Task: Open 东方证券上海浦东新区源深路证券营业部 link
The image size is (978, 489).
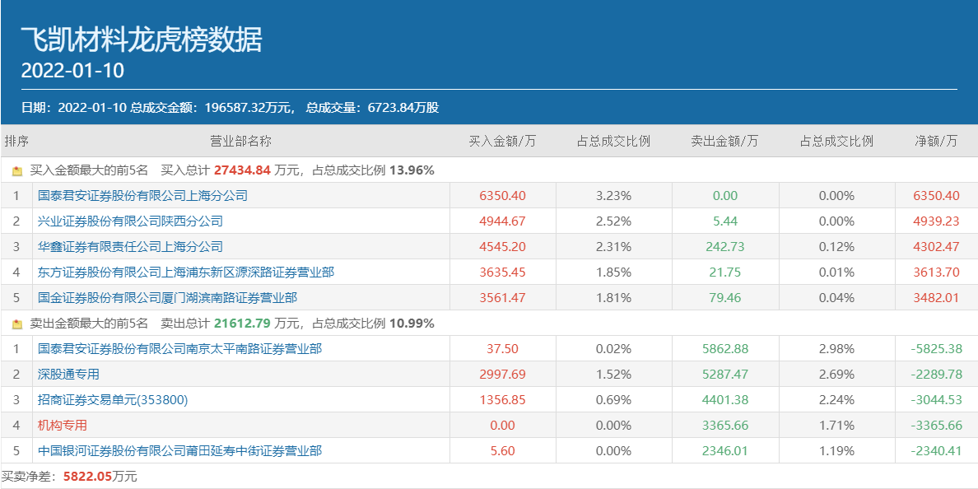Action: 186,272
